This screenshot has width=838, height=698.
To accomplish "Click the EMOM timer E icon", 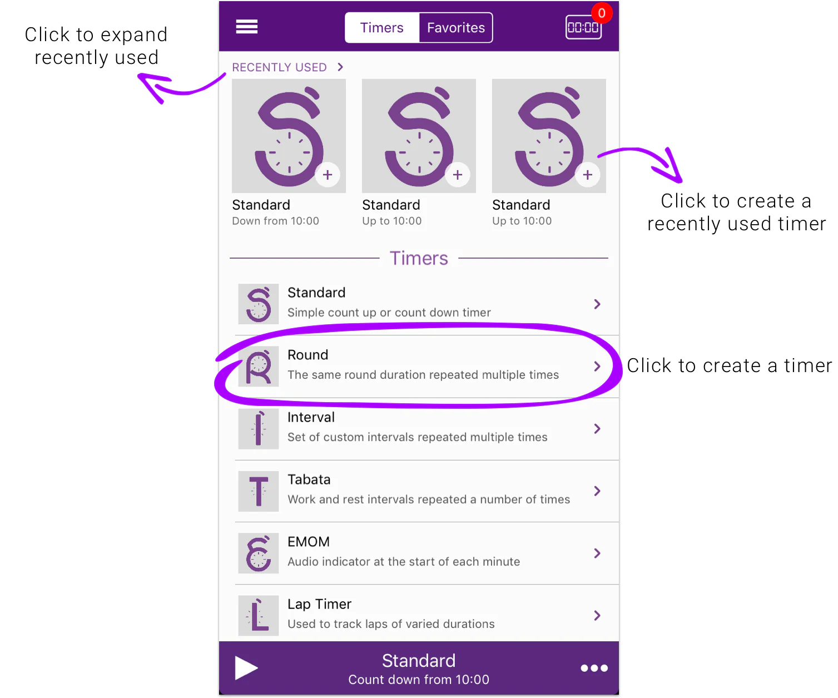I will click(259, 553).
